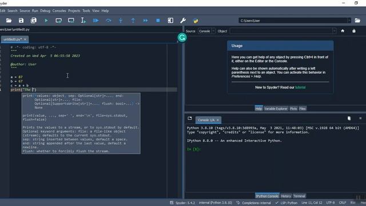Maximize current pane icon
Image resolution: width=366 pixels, height=206 pixels.
tap(170, 21)
